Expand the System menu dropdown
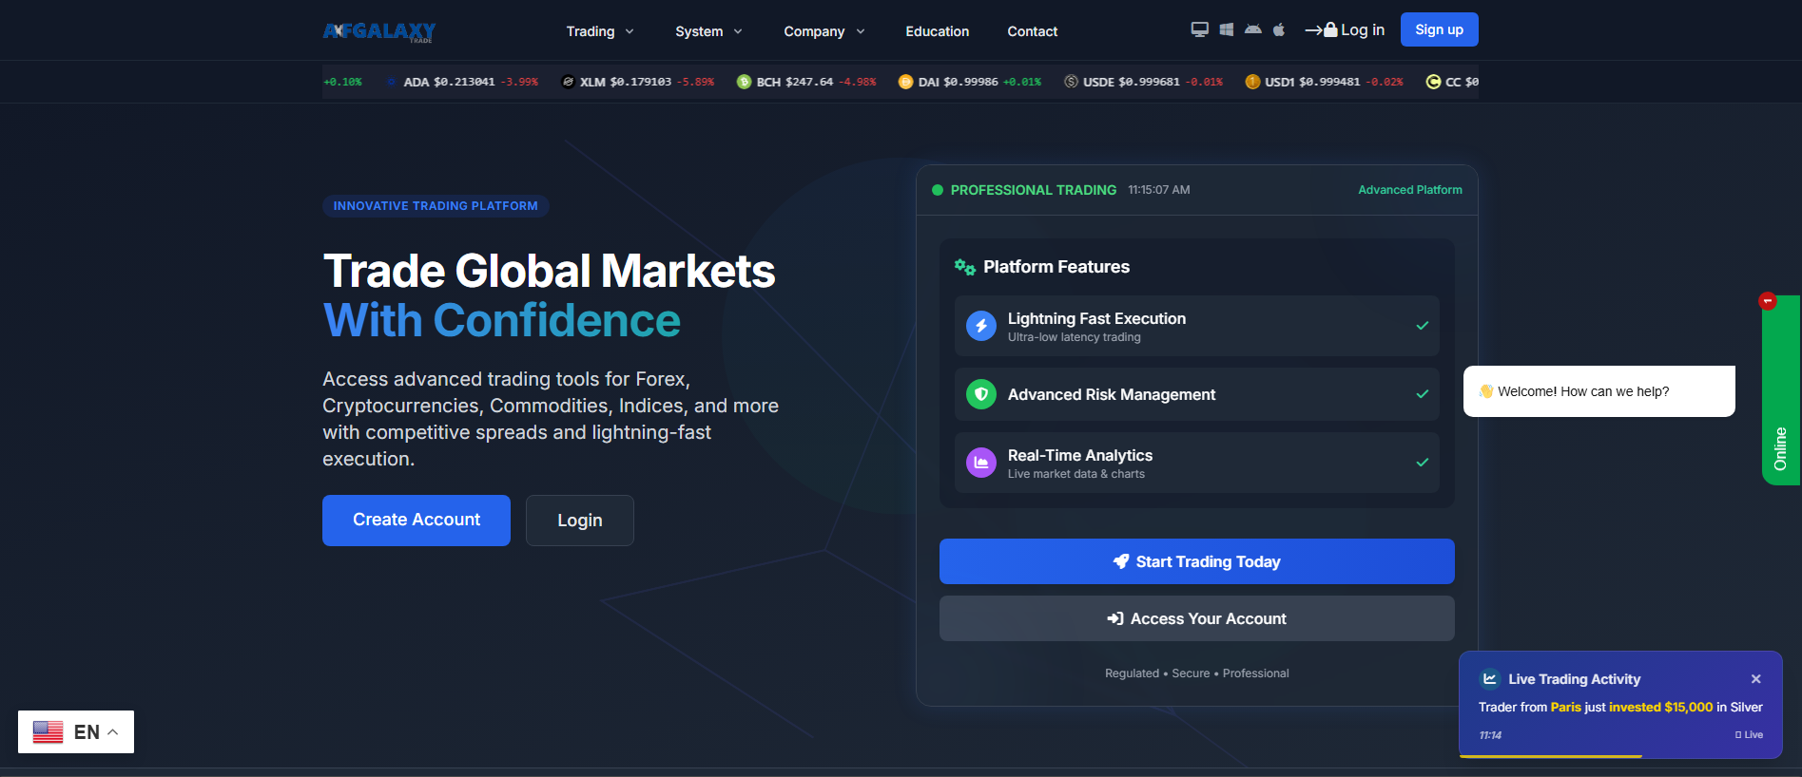The width and height of the screenshot is (1802, 777). point(708,31)
